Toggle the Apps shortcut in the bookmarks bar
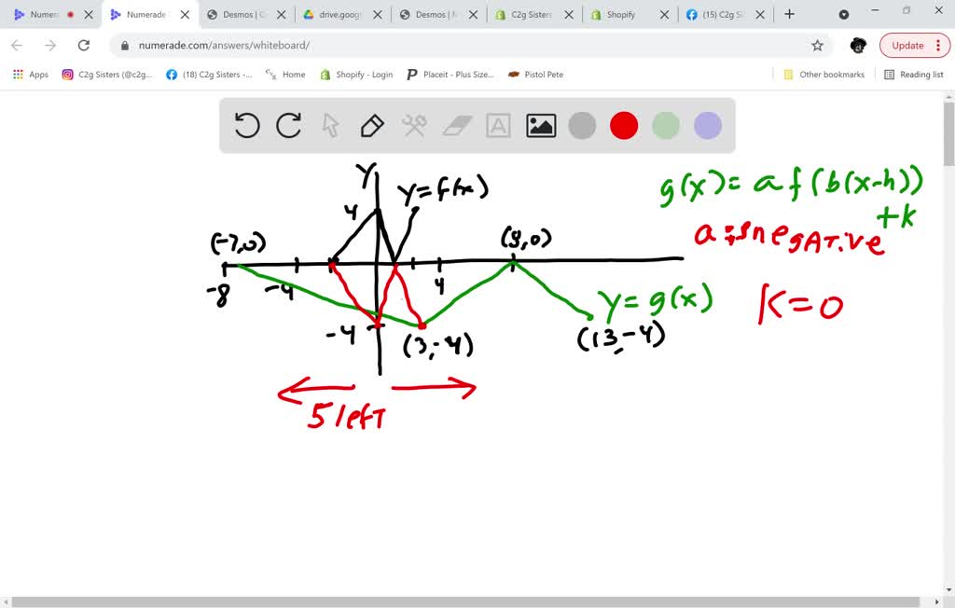This screenshot has height=608, width=955. (x=29, y=74)
